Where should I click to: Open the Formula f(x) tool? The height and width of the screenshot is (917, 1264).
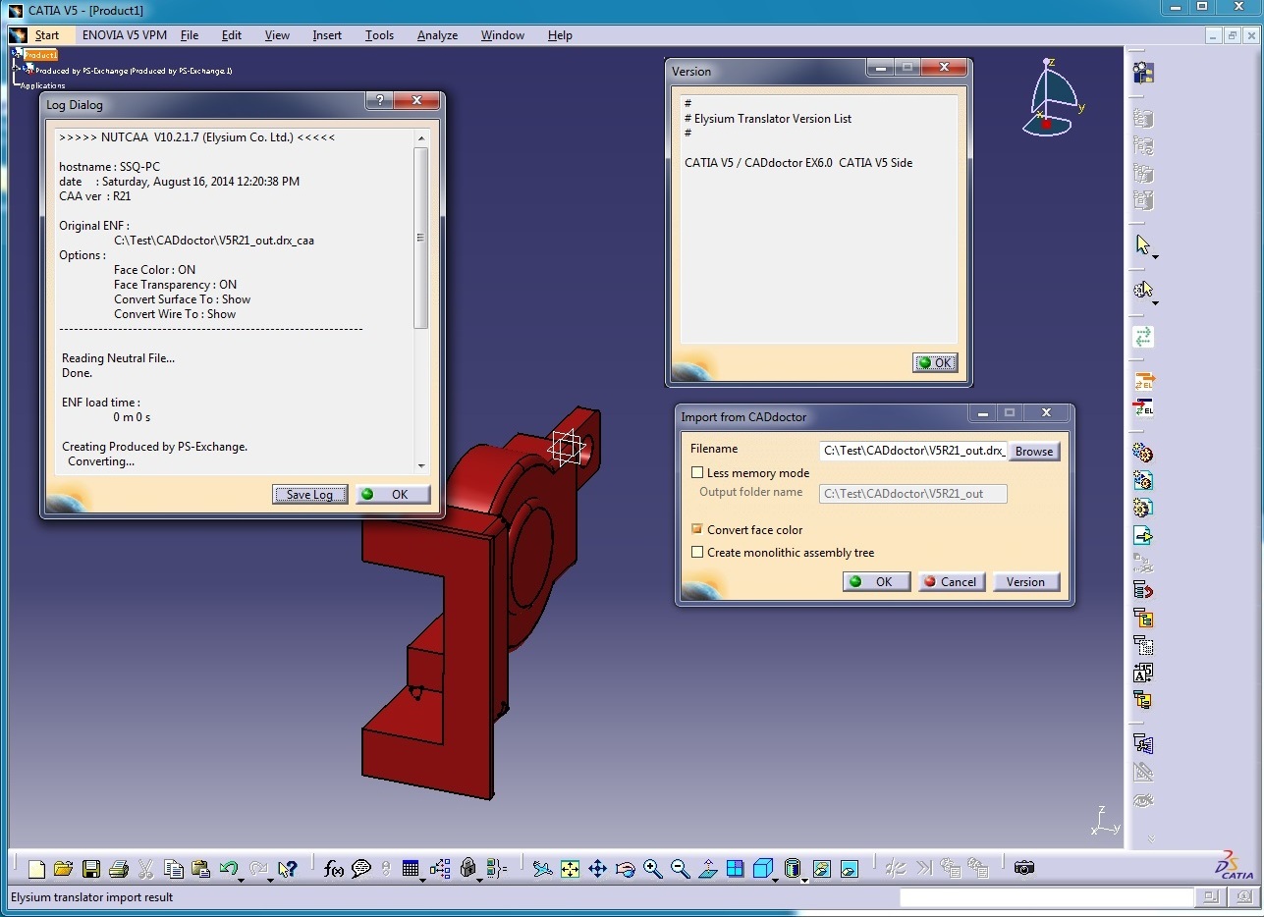coord(334,869)
